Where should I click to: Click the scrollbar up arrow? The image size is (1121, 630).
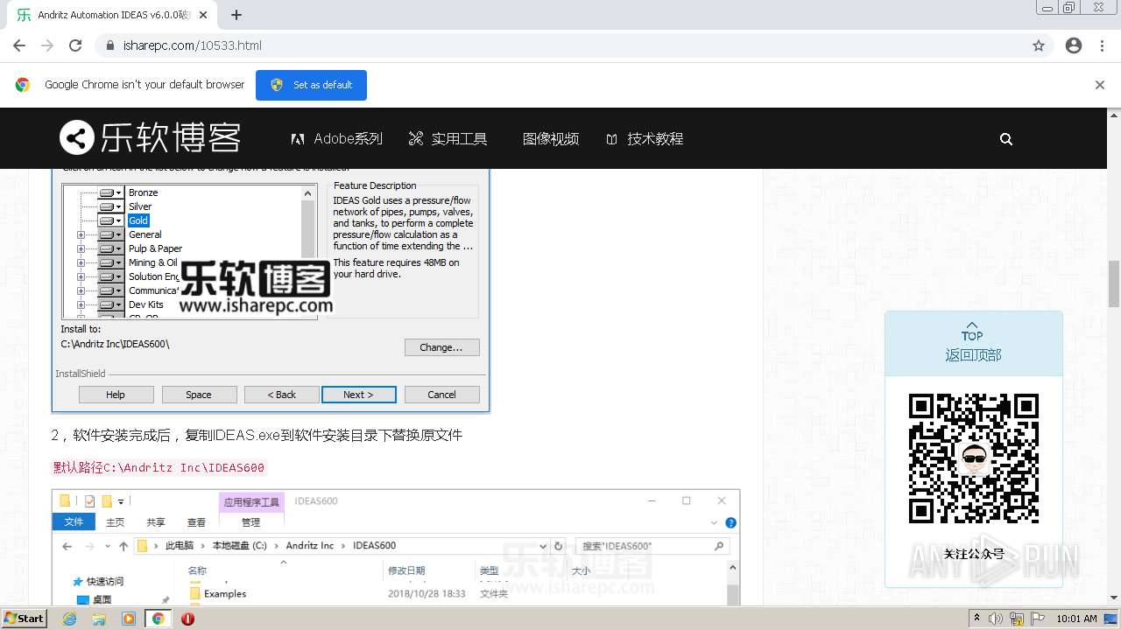[1114, 115]
